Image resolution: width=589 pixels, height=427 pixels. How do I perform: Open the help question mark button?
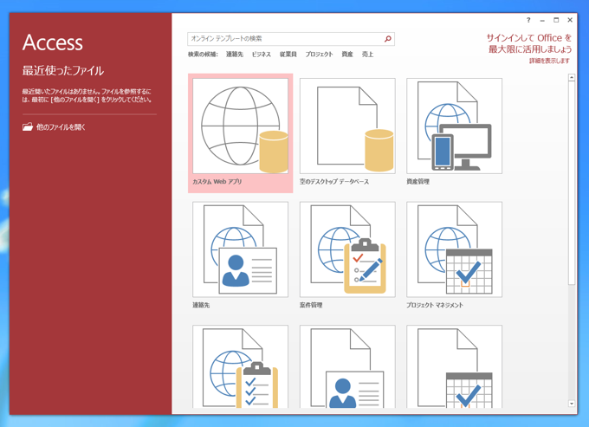click(528, 20)
